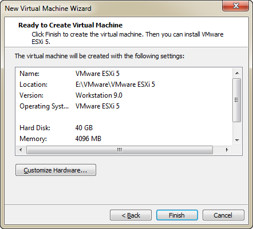This screenshot has height=229, width=253.
Task: Cancel the New Virtual Machine Wizard
Action: (x=223, y=215)
